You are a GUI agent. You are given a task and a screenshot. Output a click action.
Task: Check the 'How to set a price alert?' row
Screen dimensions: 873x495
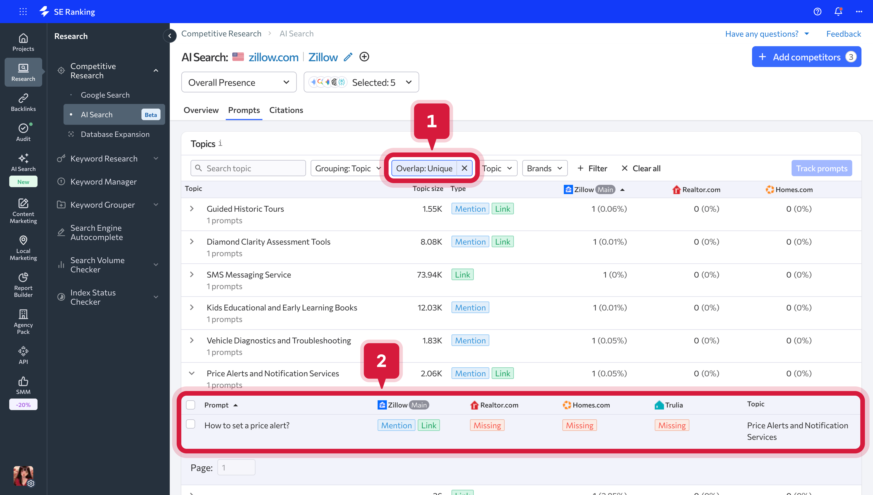click(x=191, y=424)
